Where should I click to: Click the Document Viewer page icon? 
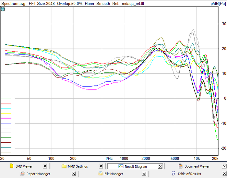tap(180, 166)
